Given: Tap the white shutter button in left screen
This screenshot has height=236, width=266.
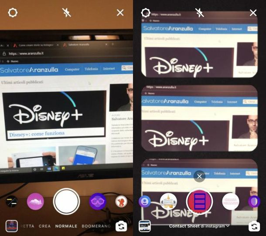Looking at the screenshot, I should 66,202.
